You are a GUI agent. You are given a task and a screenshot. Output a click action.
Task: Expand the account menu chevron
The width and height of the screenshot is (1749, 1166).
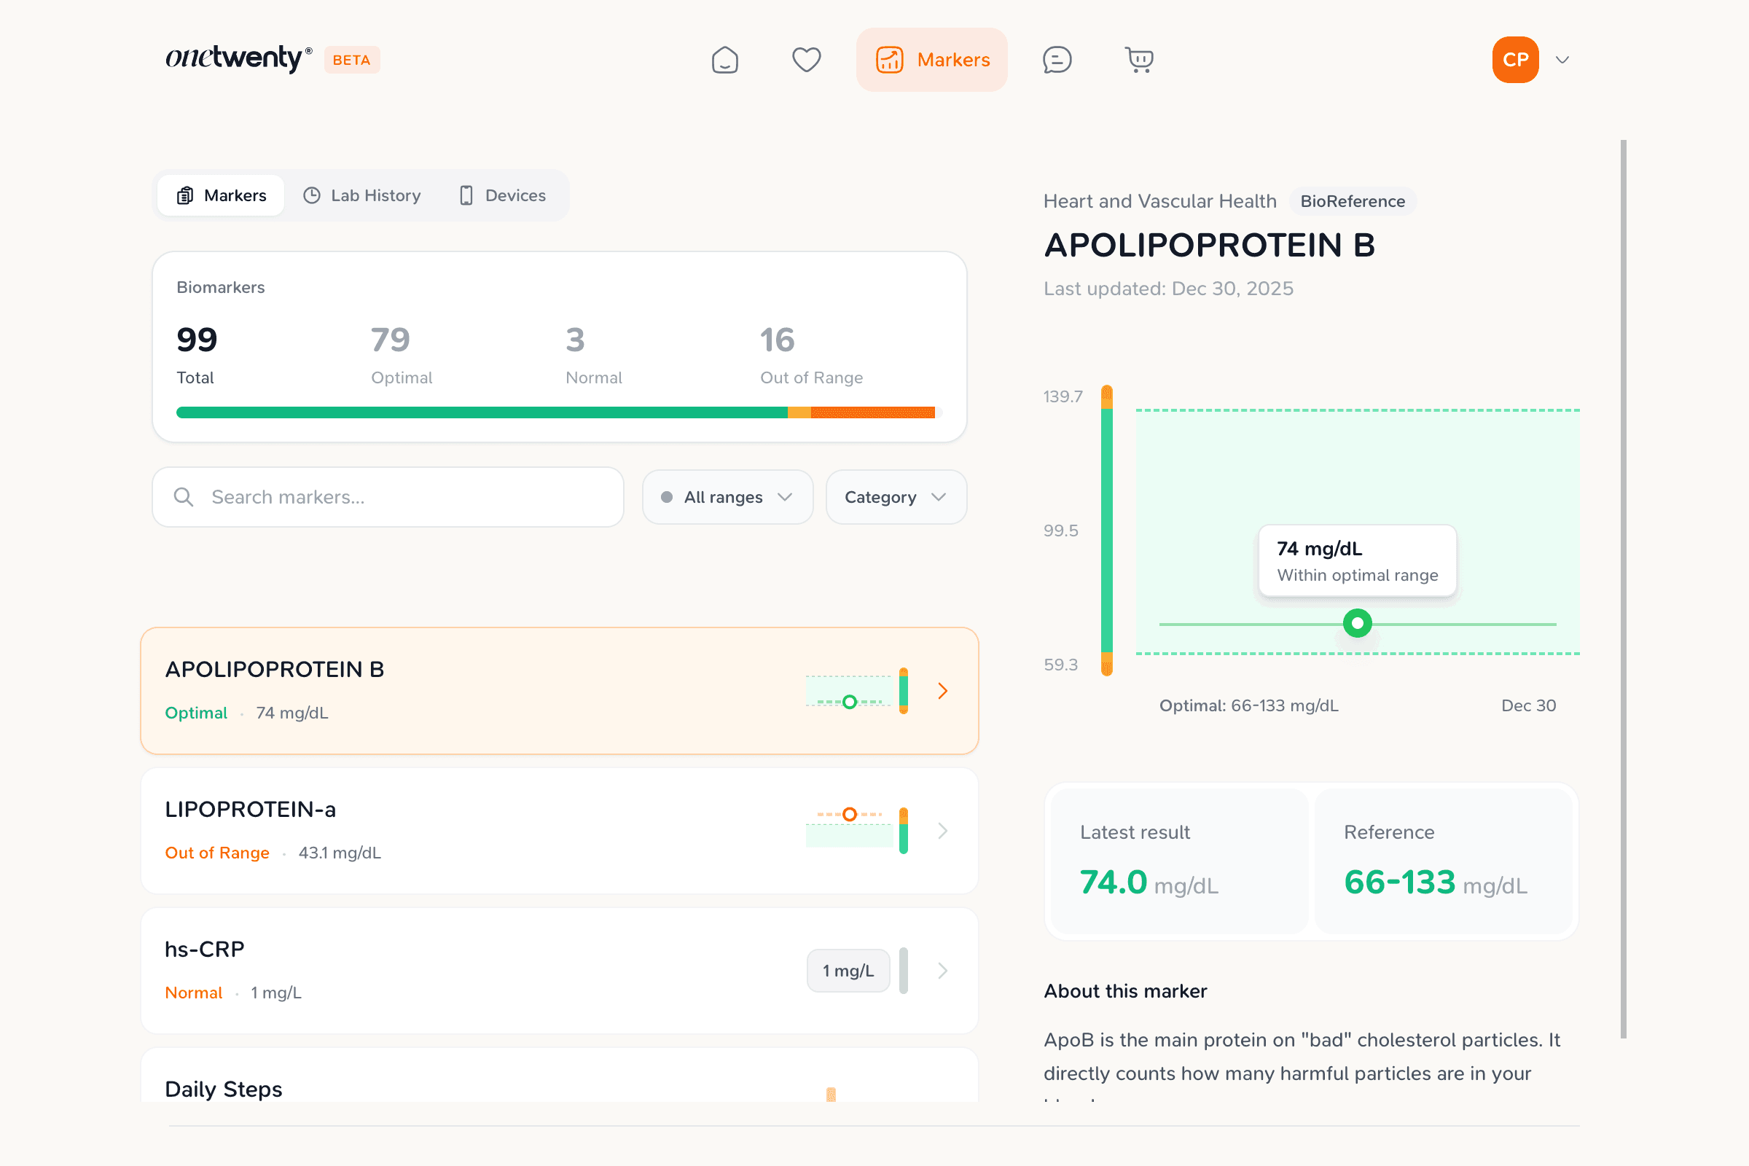[x=1562, y=60]
